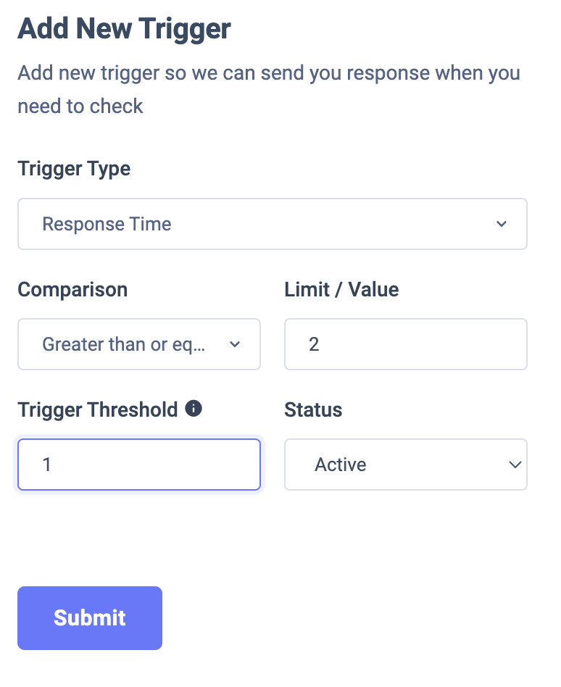
Task: Click the Status field label
Action: 313,410
